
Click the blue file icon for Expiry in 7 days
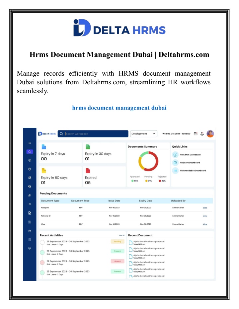(44, 147)
